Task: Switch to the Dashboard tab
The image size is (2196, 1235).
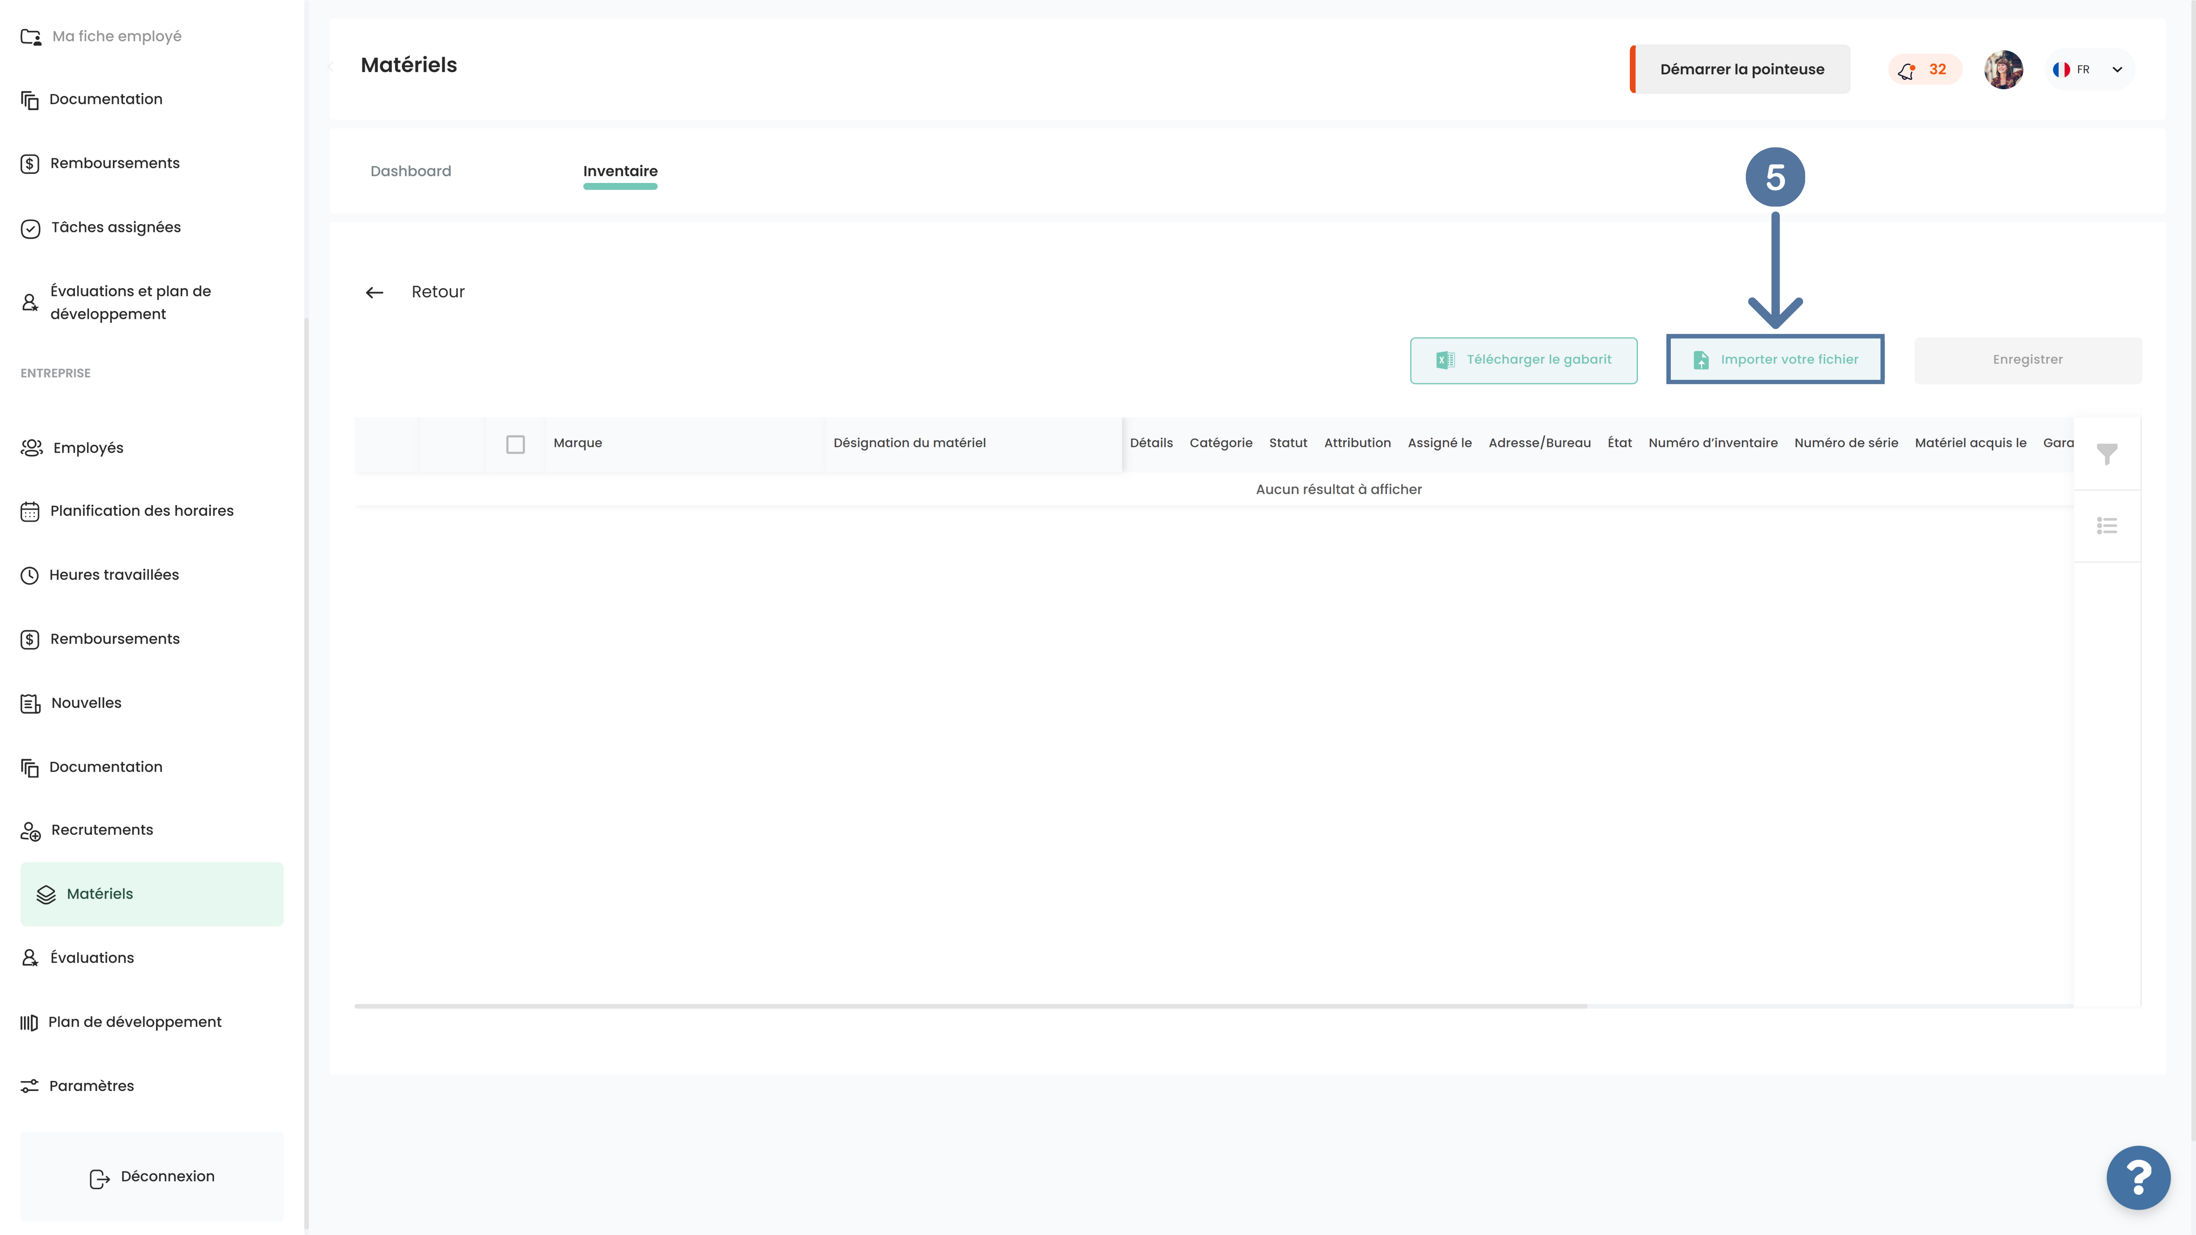Action: pos(411,171)
